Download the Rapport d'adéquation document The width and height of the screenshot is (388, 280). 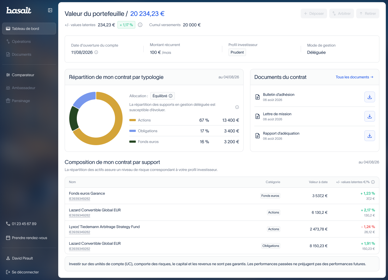(x=370, y=136)
